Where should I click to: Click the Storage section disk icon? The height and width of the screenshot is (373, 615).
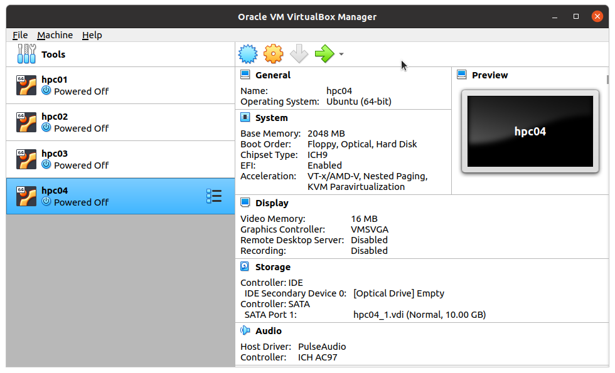tap(245, 267)
